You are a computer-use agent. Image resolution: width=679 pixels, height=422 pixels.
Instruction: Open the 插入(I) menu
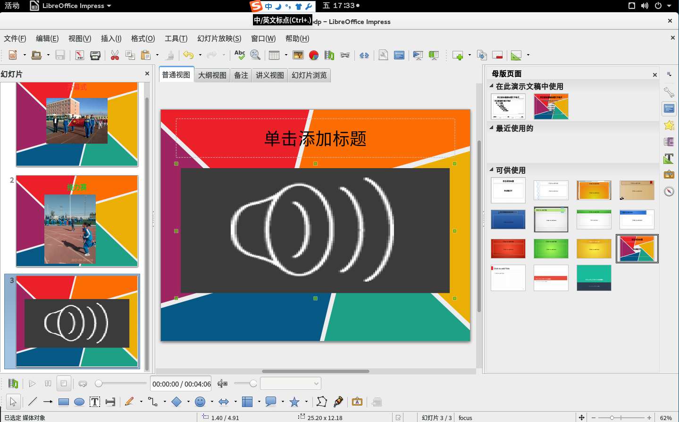(111, 39)
